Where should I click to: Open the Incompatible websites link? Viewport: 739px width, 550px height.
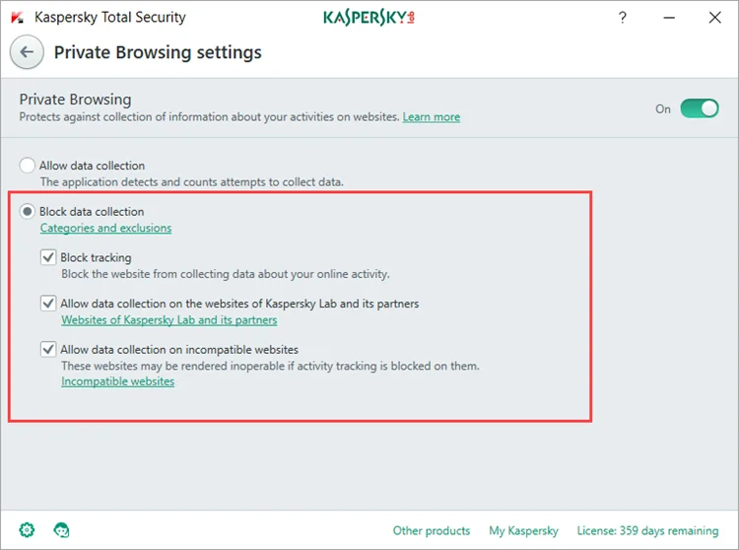(x=118, y=381)
